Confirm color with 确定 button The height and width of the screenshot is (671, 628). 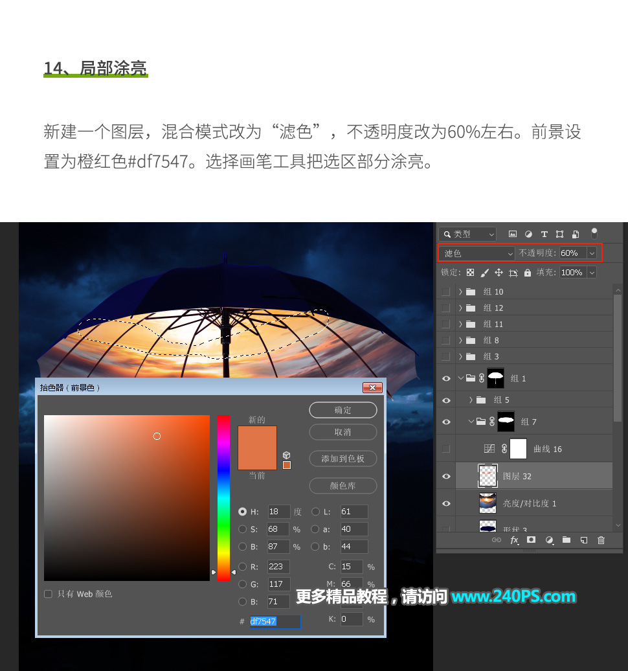click(342, 410)
